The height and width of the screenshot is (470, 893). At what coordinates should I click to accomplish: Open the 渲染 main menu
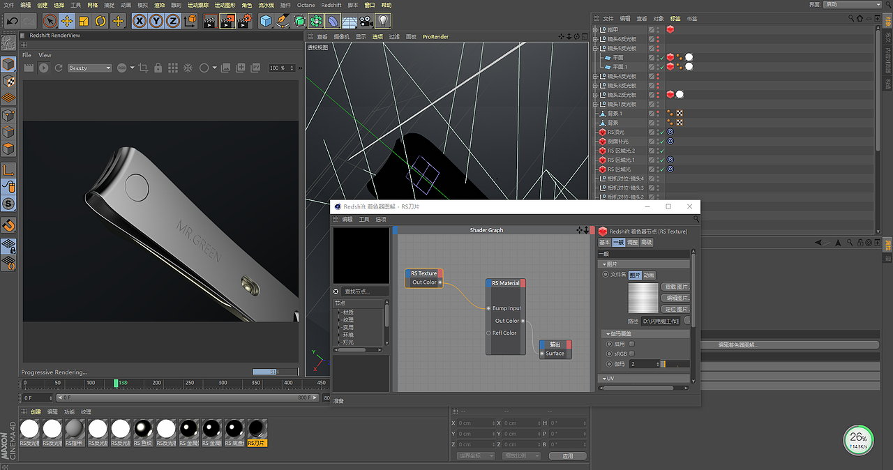pyautogui.click(x=160, y=5)
